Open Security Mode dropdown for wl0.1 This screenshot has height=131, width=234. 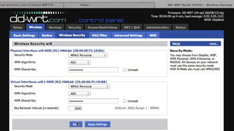click(x=89, y=87)
